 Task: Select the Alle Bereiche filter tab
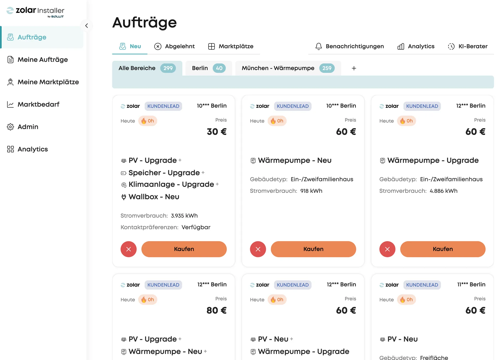[x=147, y=68]
